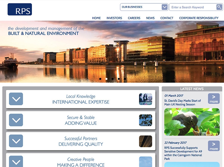Open the News menu item
Image resolution: width=224 pixels, height=167 pixels.
(x=150, y=18)
